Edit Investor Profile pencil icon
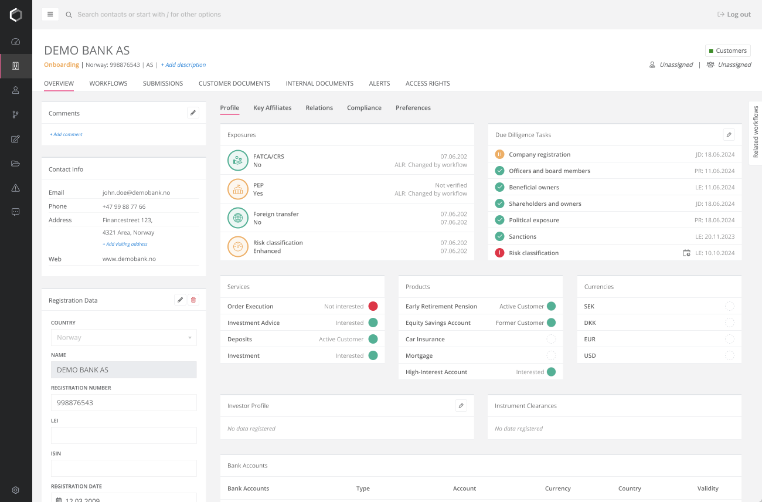The height and width of the screenshot is (502, 762). coord(461,405)
